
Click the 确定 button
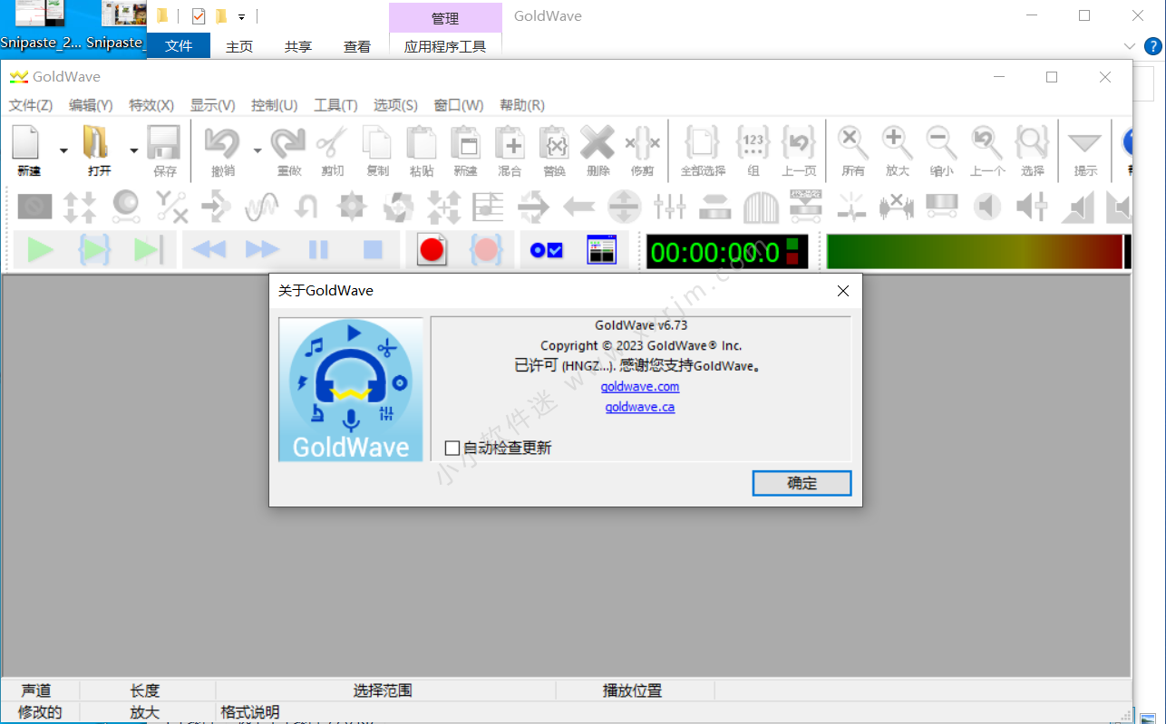[802, 483]
